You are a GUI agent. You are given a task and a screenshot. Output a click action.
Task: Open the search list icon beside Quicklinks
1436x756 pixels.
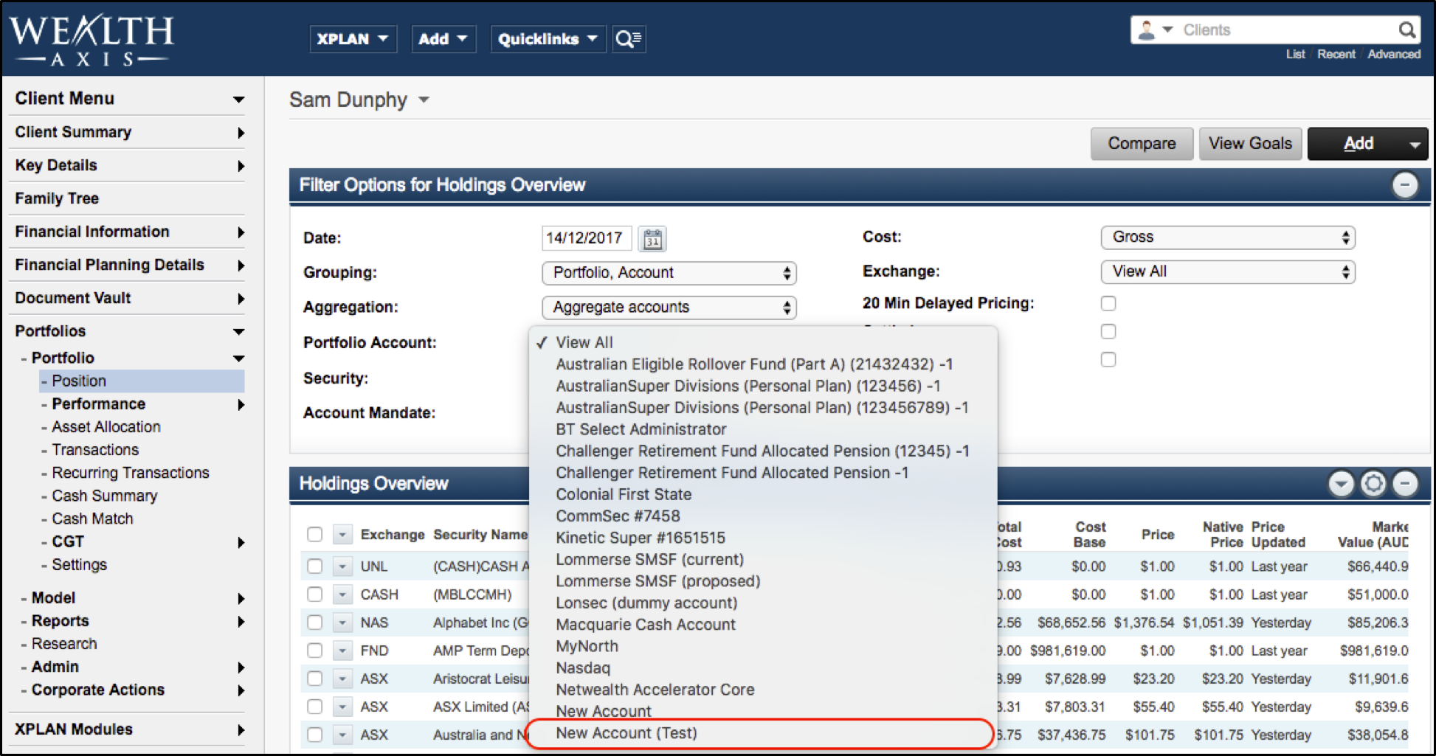click(x=629, y=39)
